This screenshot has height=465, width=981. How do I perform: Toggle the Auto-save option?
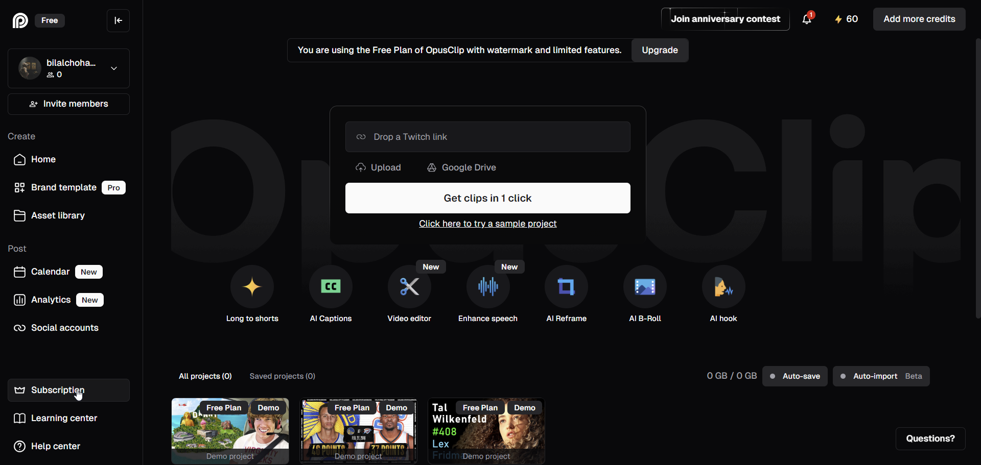coord(795,376)
